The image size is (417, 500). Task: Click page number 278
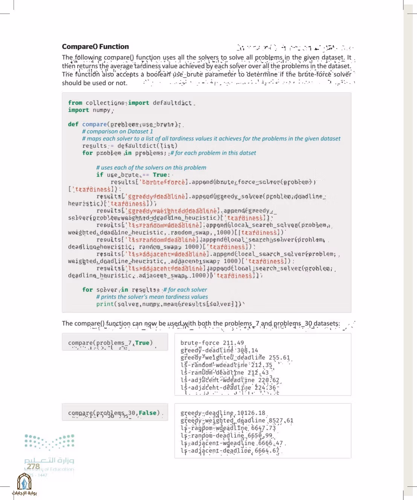point(33,466)
